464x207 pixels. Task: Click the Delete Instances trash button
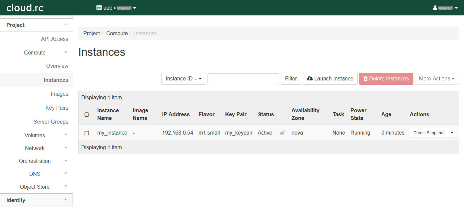[386, 79]
